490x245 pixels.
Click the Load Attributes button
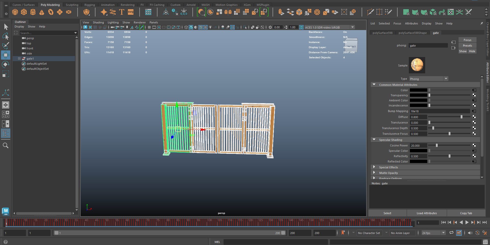click(427, 213)
